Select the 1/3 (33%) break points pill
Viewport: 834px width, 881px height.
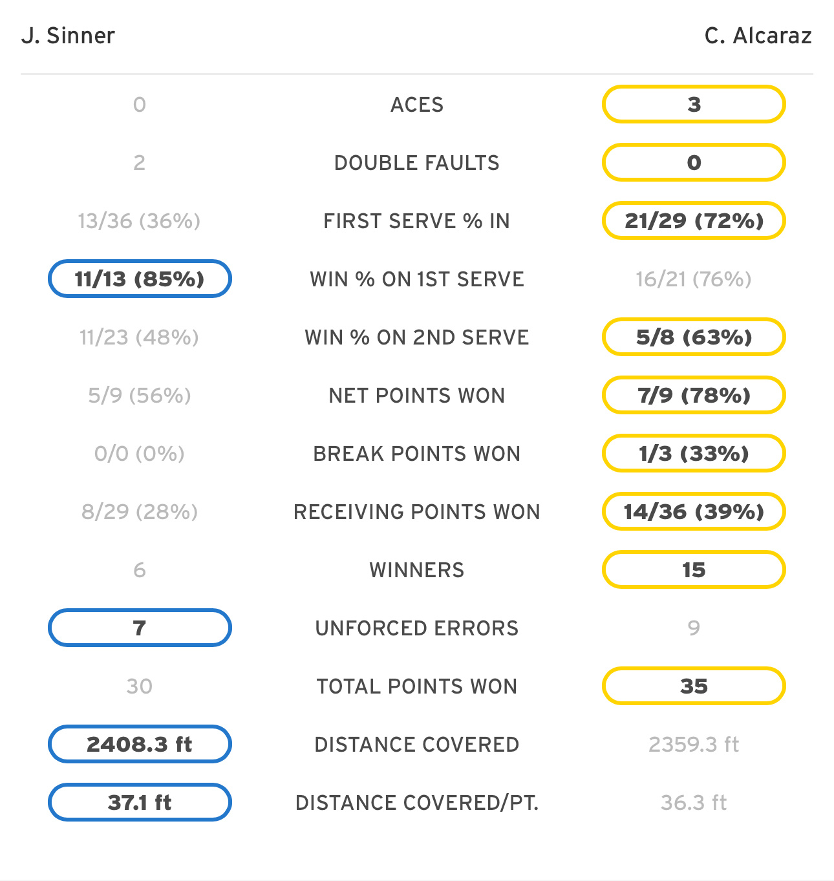pos(694,453)
